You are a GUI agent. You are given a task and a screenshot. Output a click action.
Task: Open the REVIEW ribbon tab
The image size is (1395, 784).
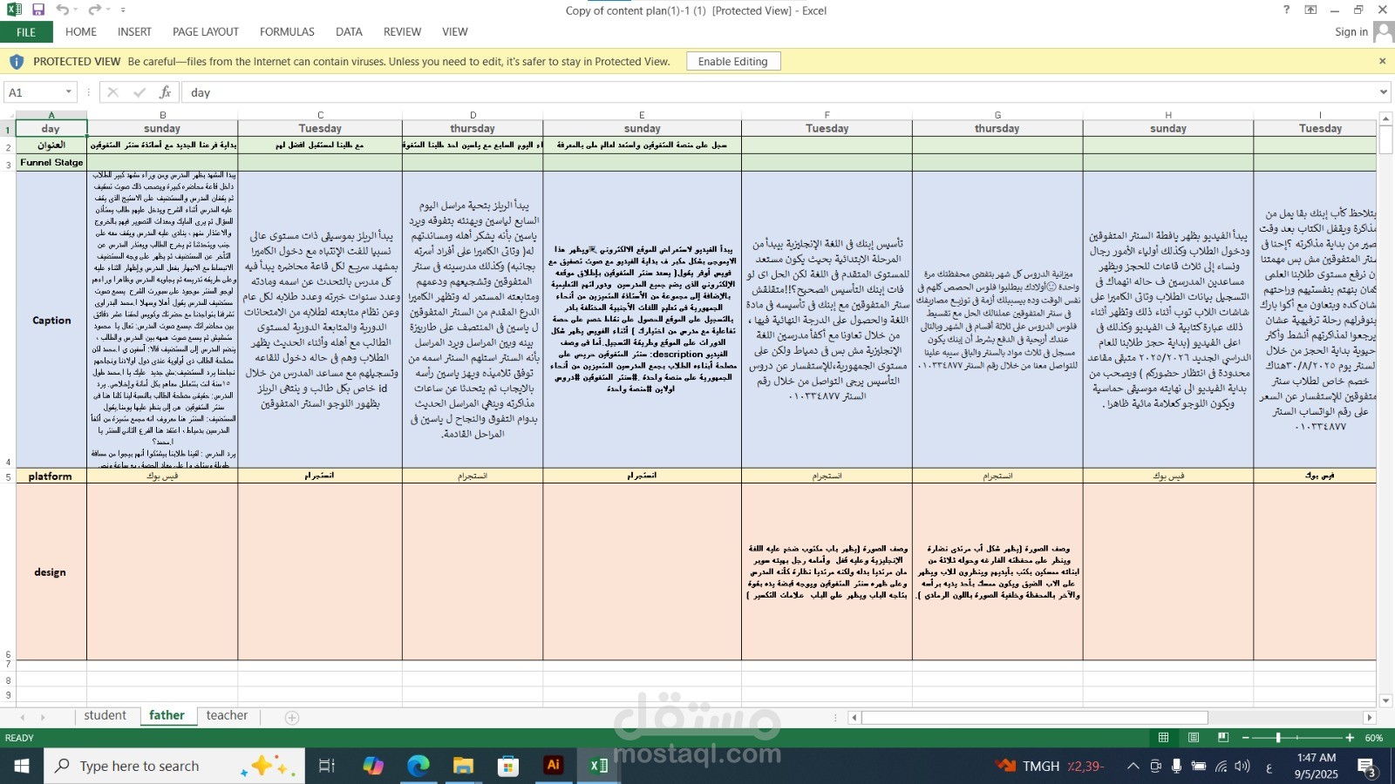(402, 32)
